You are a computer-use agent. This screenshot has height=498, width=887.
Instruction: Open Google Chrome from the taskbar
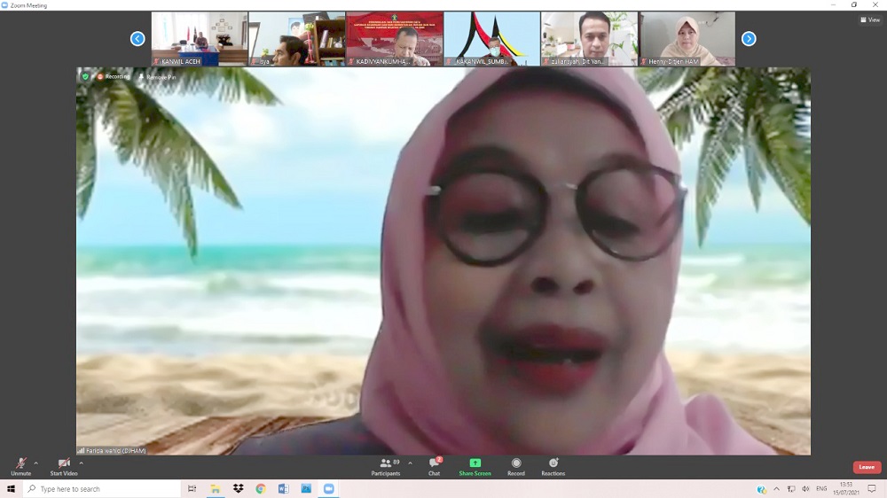[x=261, y=489]
